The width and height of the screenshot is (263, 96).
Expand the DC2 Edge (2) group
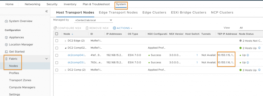pos(65,41)
